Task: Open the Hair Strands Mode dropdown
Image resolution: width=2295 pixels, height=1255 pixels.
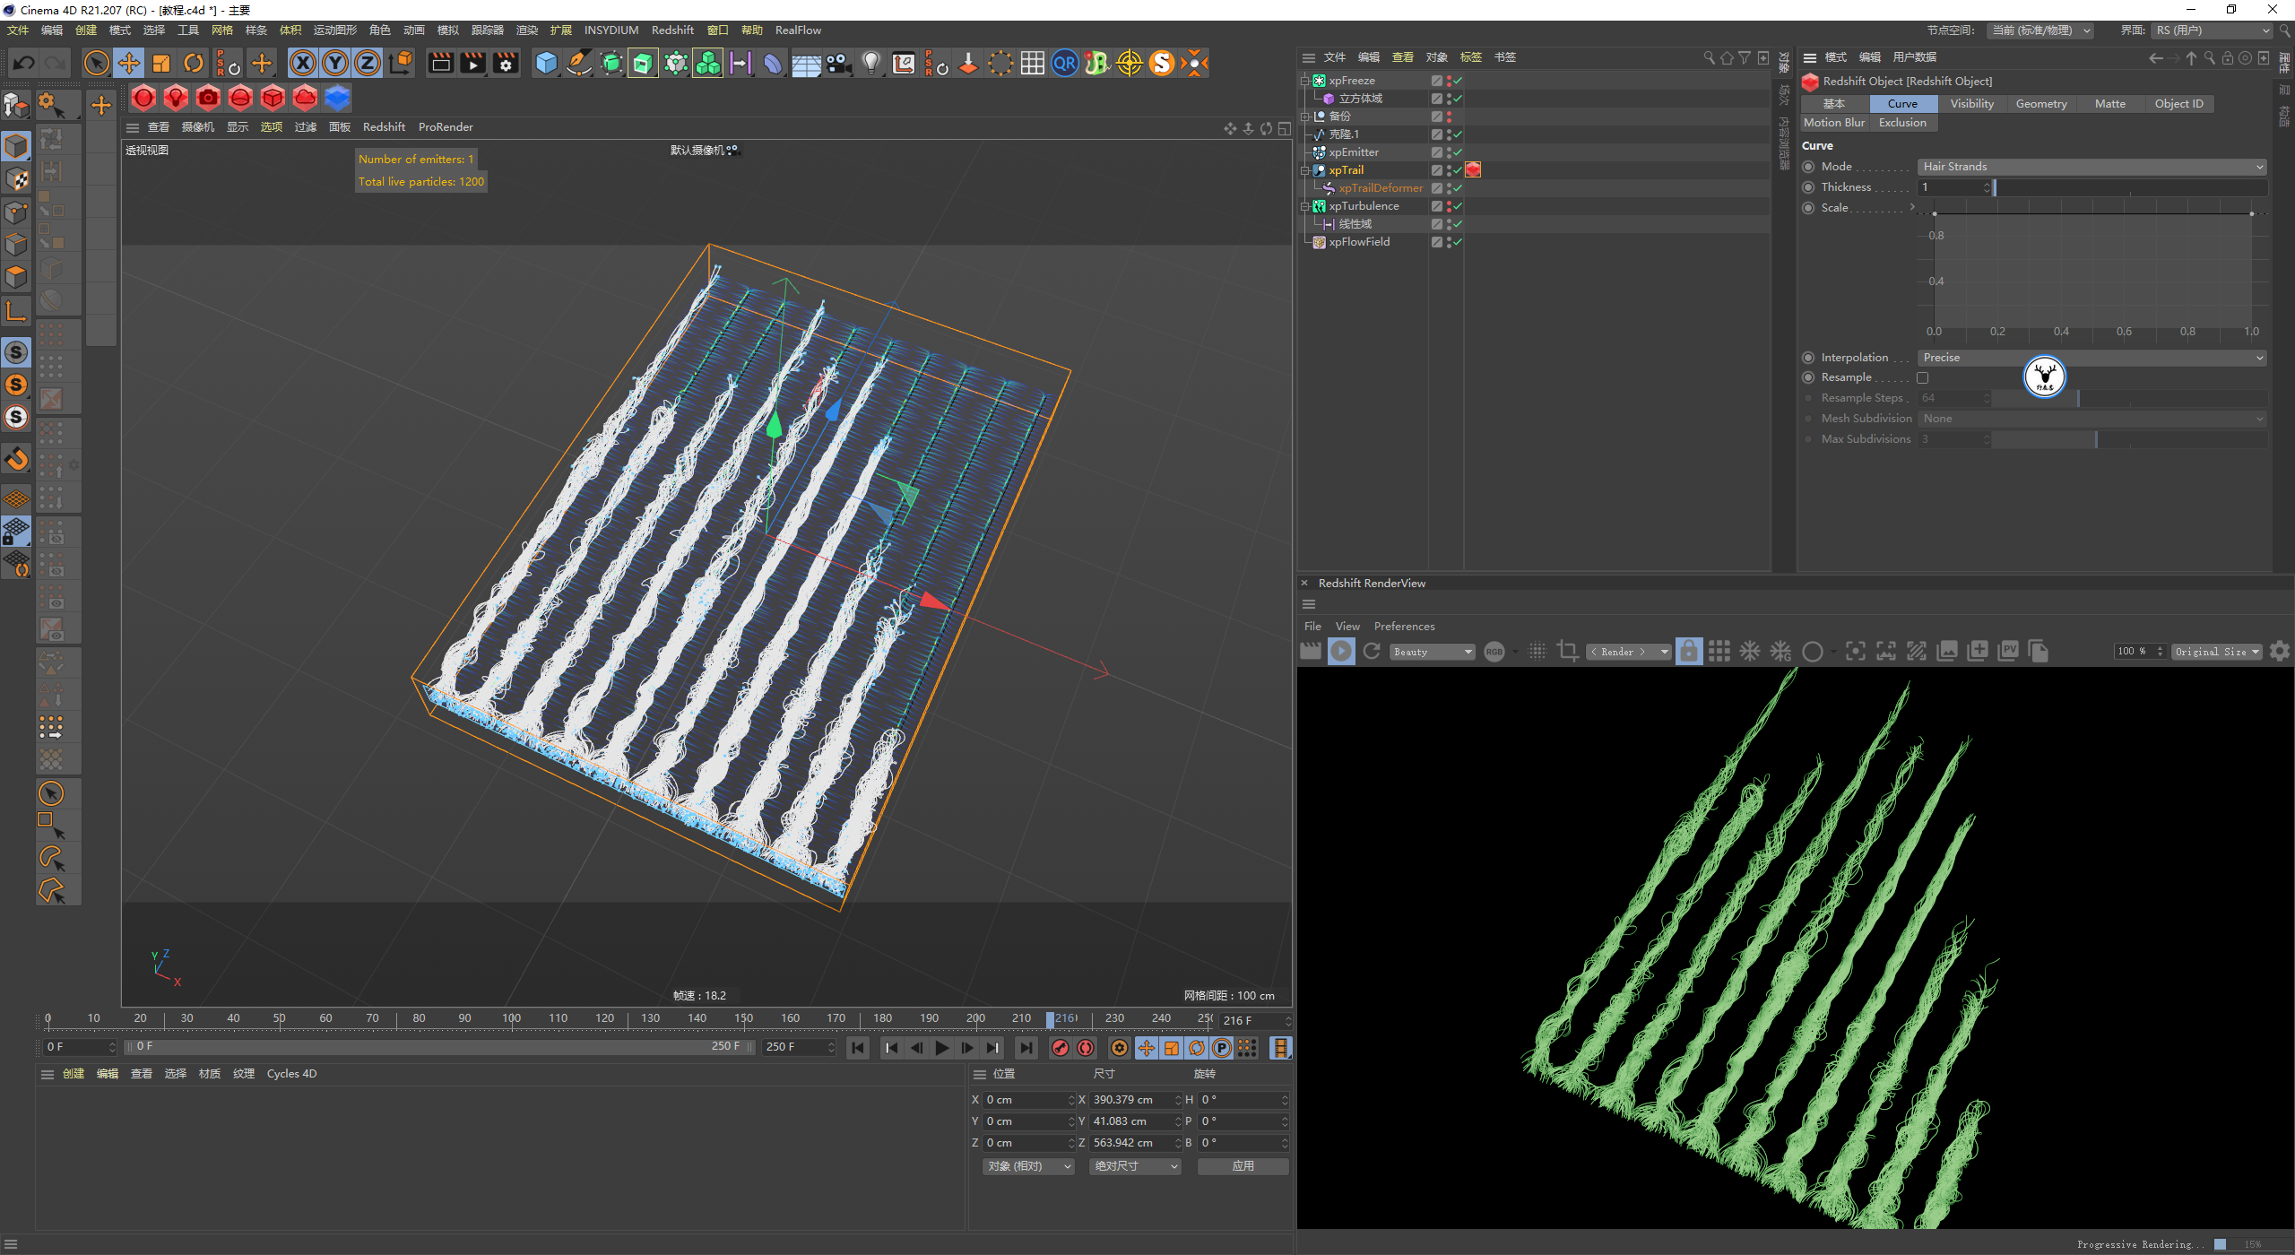Action: [x=2092, y=167]
